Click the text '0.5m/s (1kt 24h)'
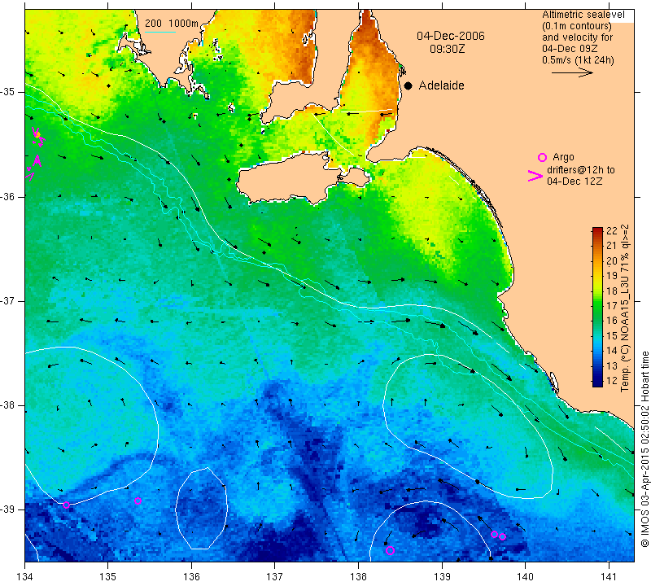651x586 pixels. (x=578, y=60)
